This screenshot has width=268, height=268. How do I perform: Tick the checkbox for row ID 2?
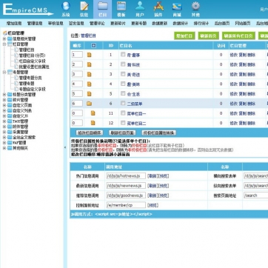point(123,64)
